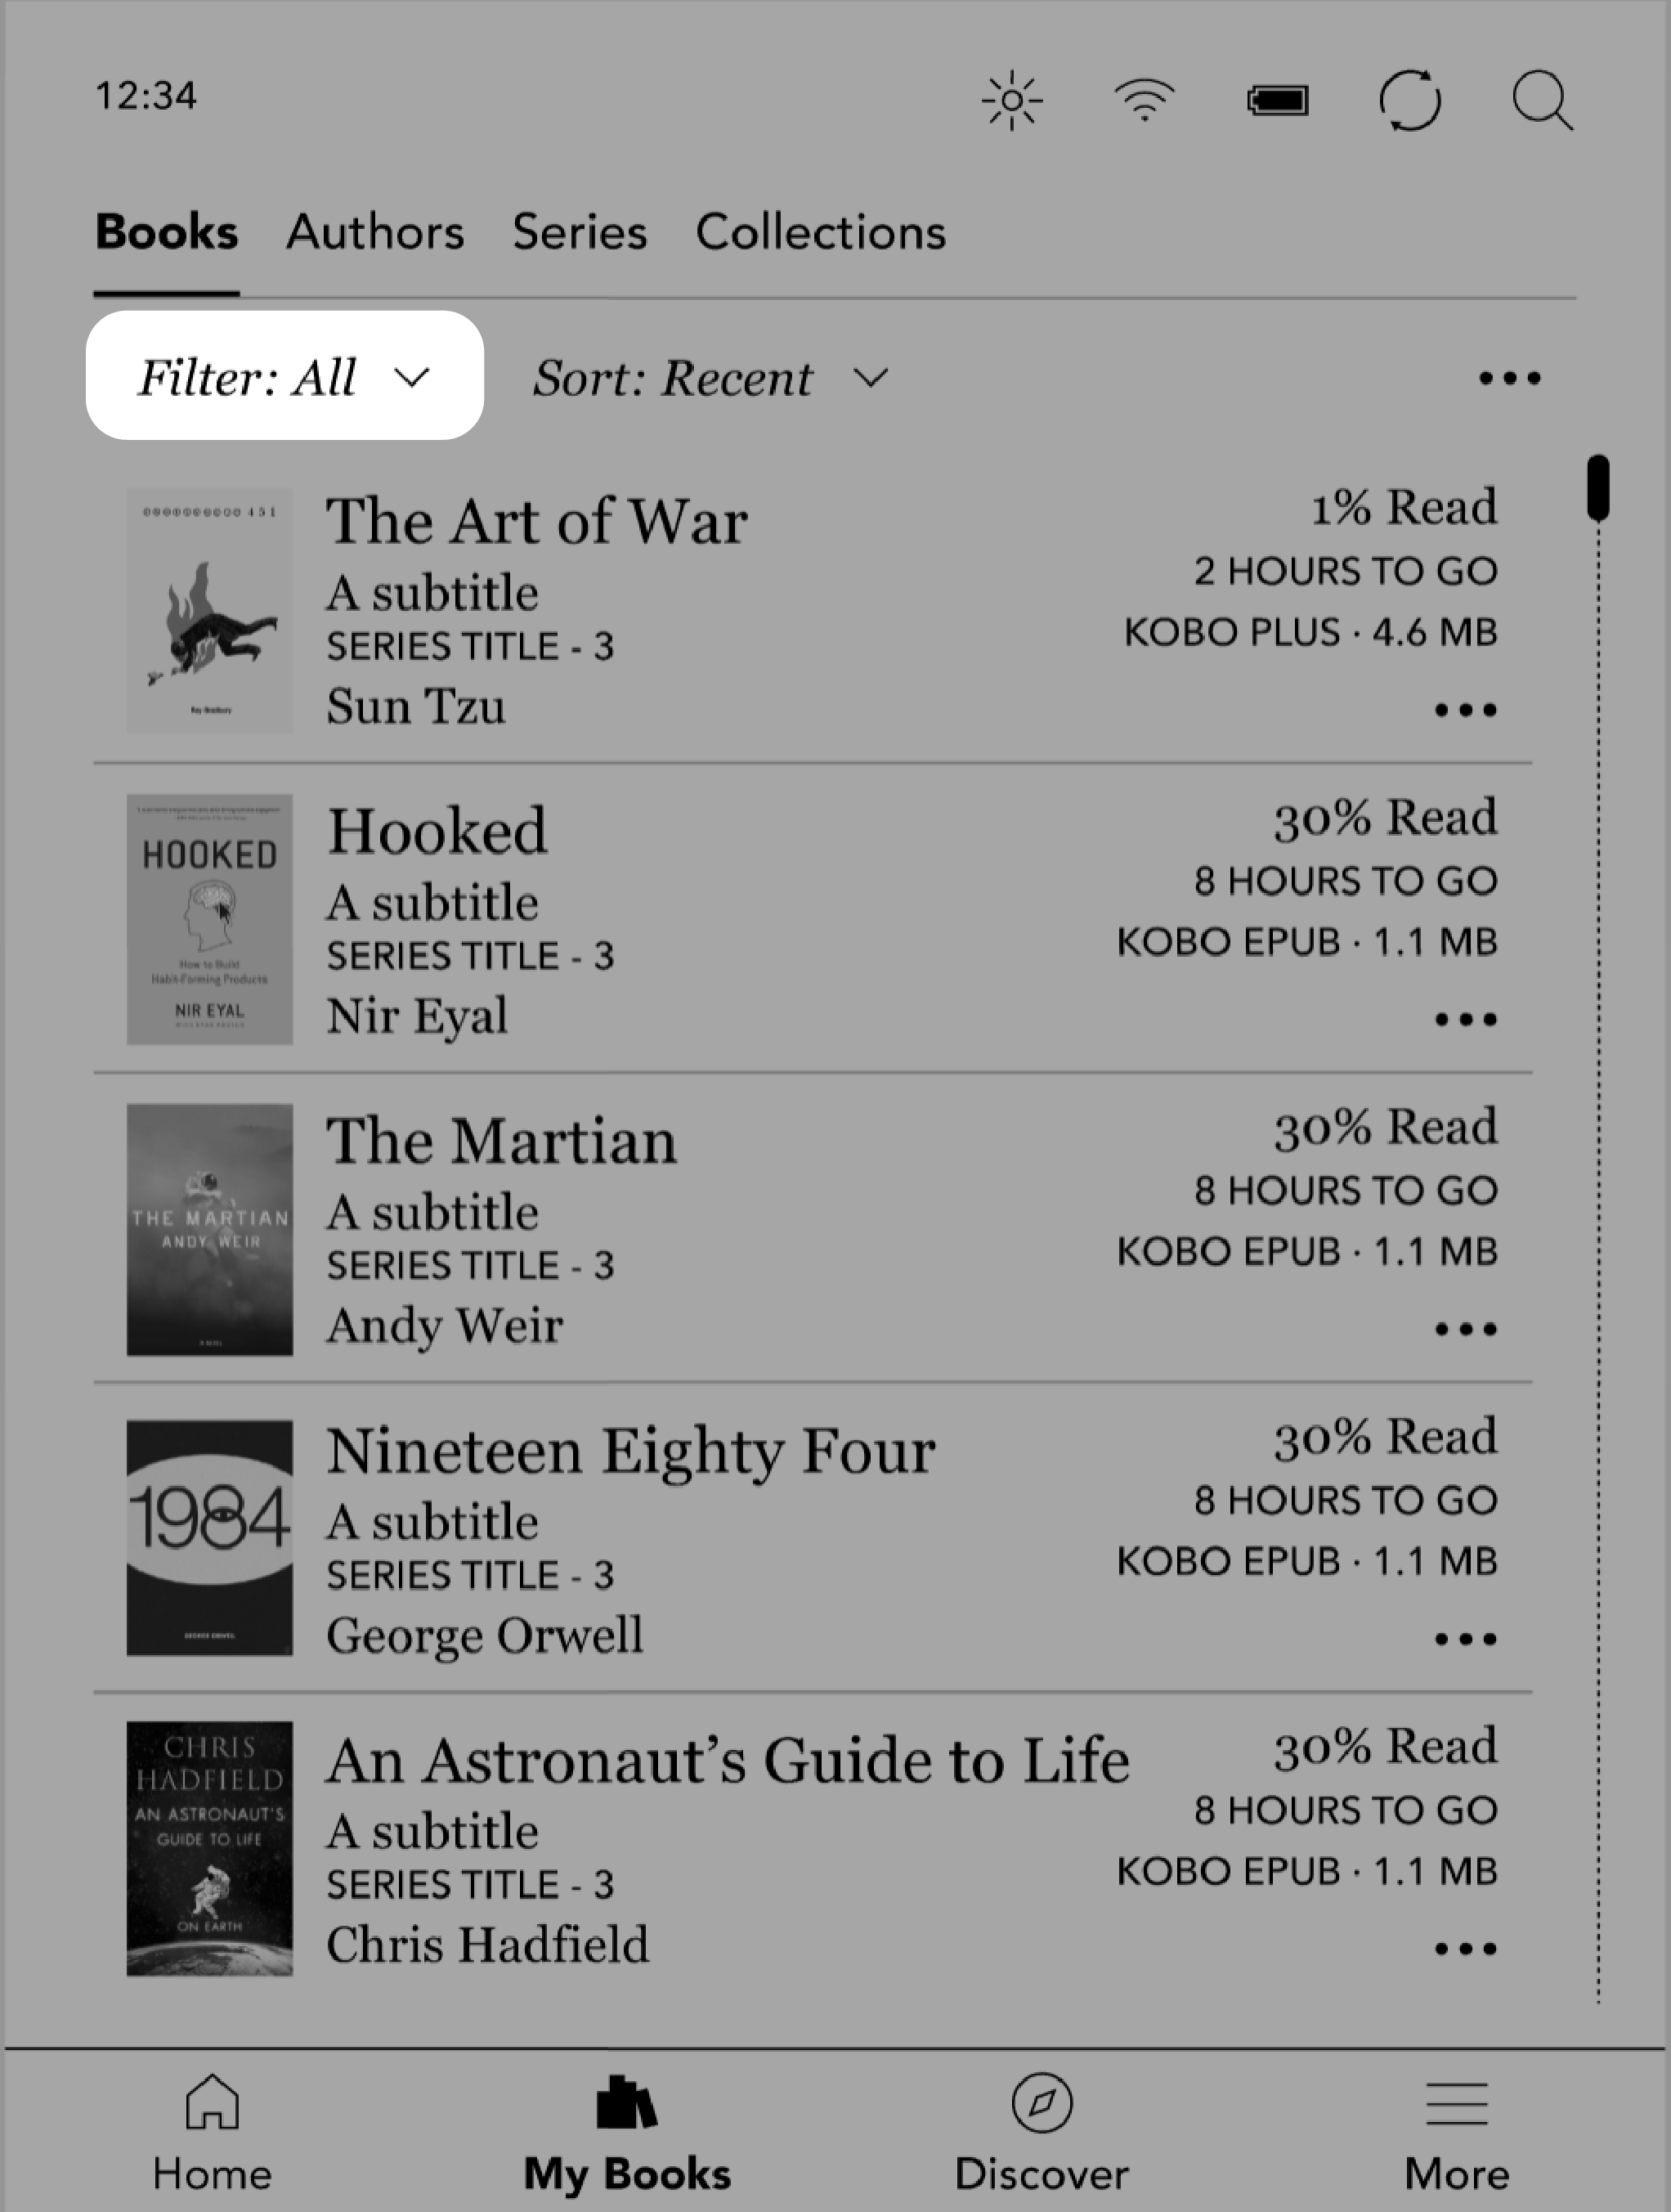
Task: Tap the battery status icon
Action: pos(1276,98)
